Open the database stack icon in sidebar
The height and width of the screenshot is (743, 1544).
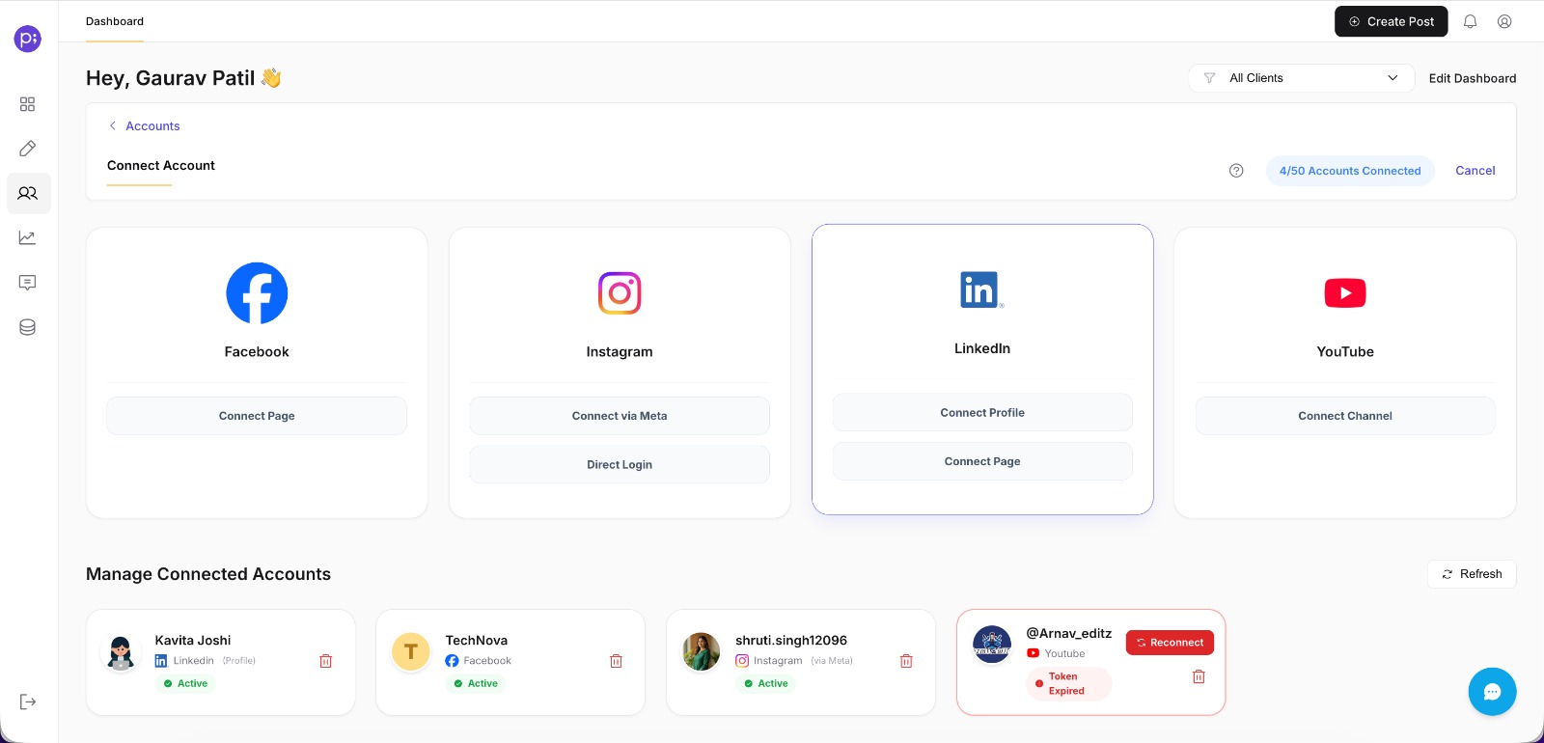pyautogui.click(x=27, y=327)
